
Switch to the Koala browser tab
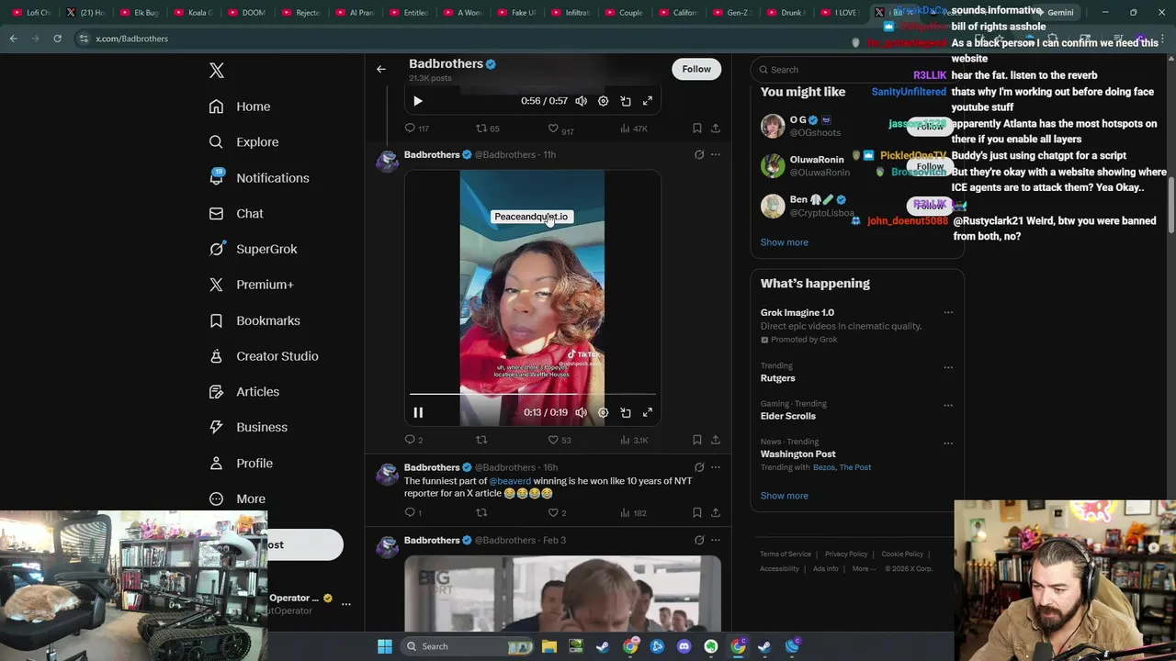pyautogui.click(x=193, y=13)
